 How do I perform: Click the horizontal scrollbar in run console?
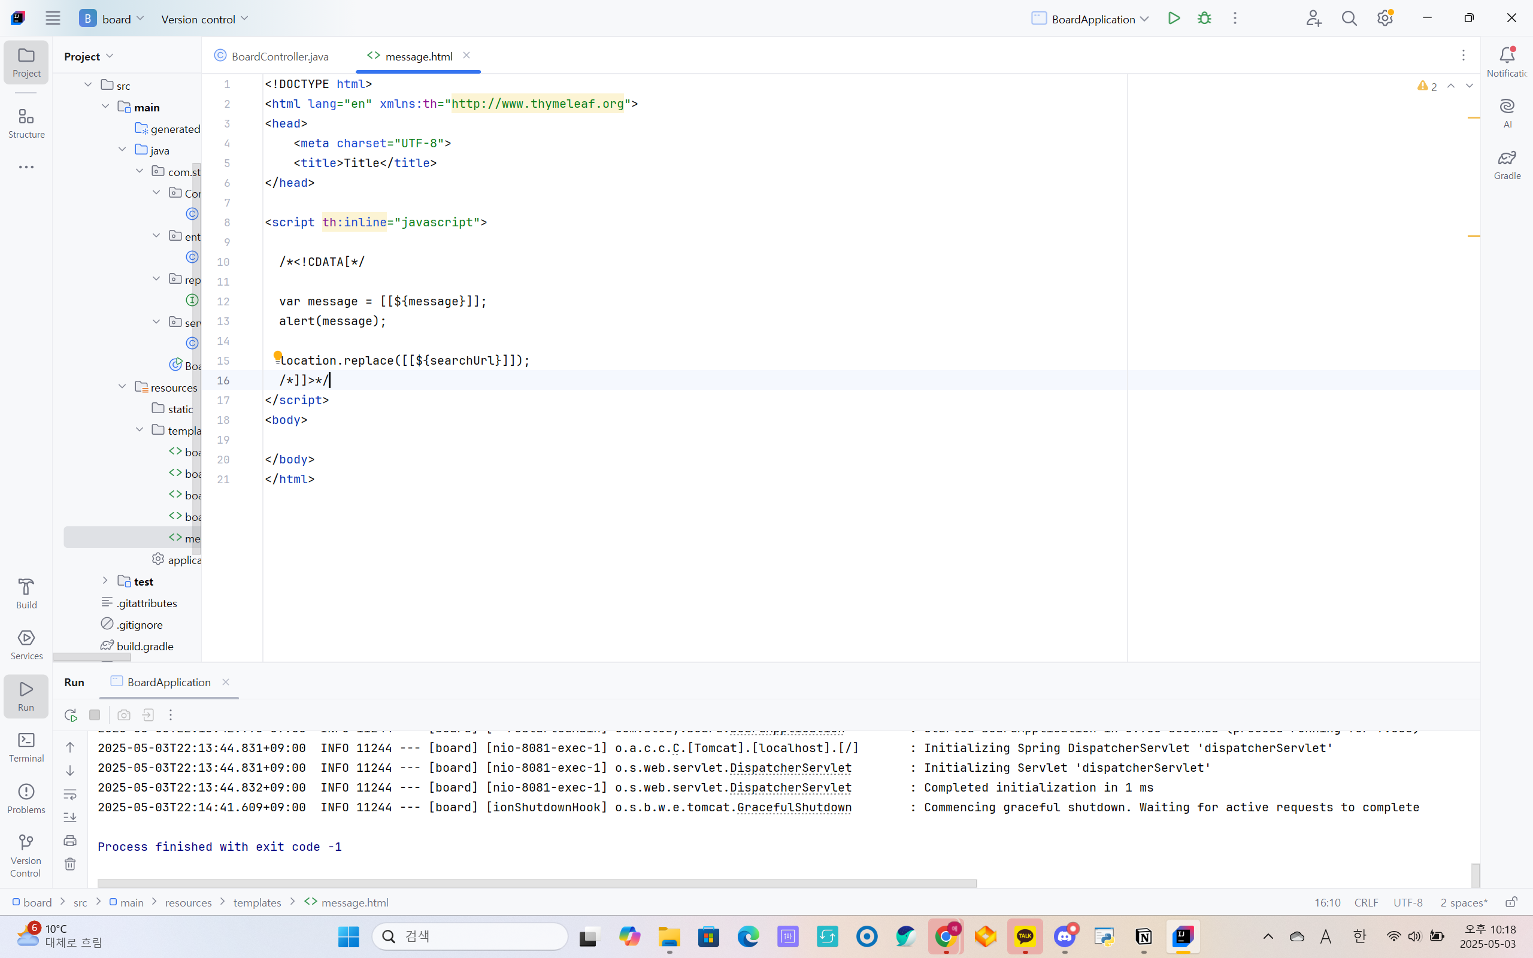click(x=537, y=883)
